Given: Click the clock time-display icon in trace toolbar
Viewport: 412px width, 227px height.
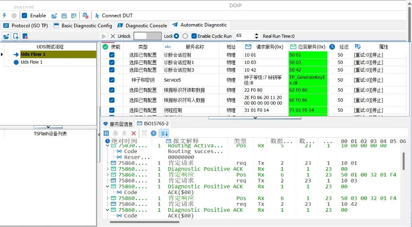Looking at the screenshot, I should (x=154, y=133).
